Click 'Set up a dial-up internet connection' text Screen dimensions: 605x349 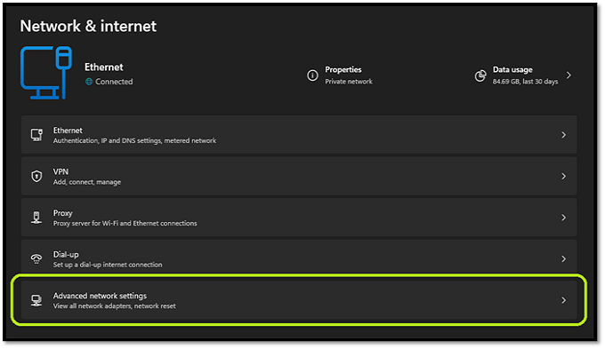[108, 265]
